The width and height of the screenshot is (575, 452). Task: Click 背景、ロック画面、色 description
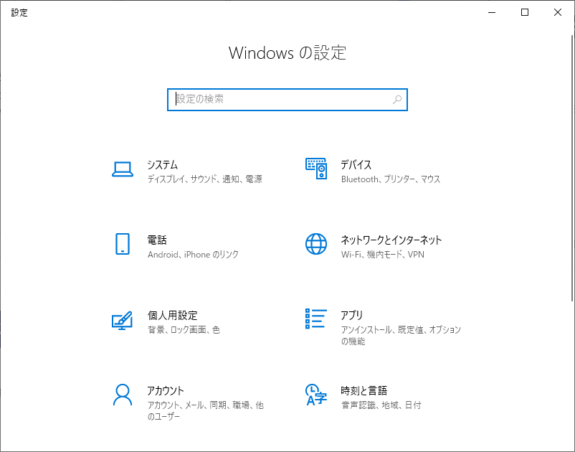coord(184,330)
